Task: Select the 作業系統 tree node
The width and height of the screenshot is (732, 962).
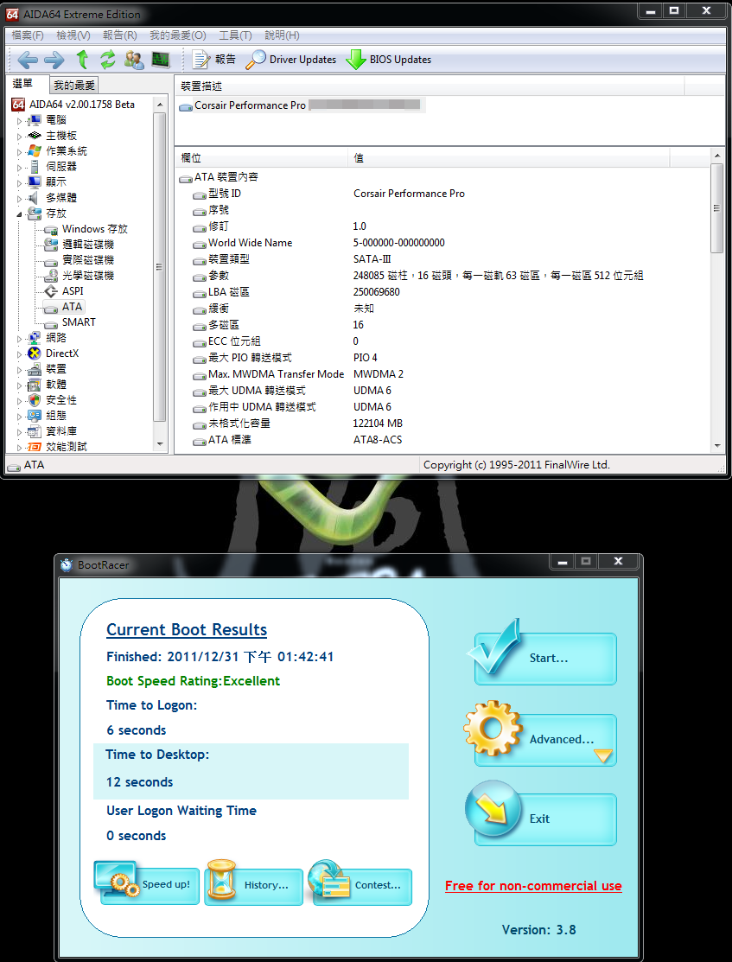Action: click(x=67, y=151)
